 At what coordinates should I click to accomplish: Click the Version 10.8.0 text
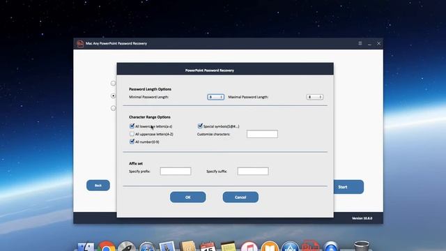pyautogui.click(x=362, y=218)
